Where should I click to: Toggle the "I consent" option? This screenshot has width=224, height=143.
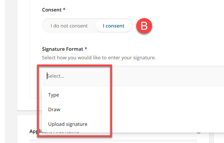tap(113, 26)
